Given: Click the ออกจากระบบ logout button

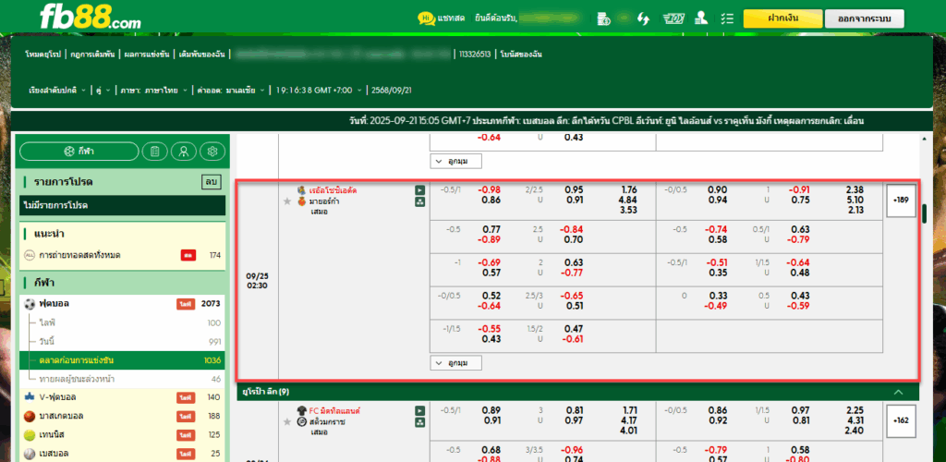Looking at the screenshot, I should point(865,18).
